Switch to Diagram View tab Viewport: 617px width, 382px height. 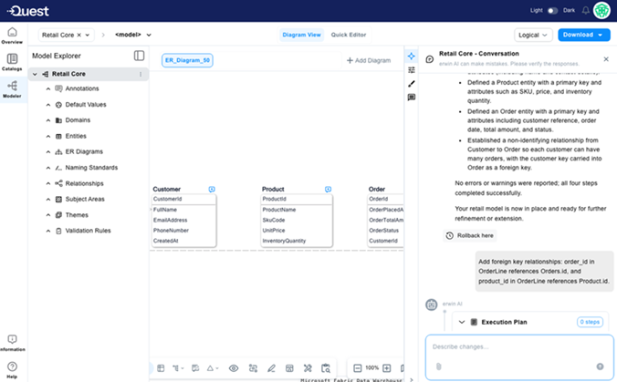click(302, 35)
